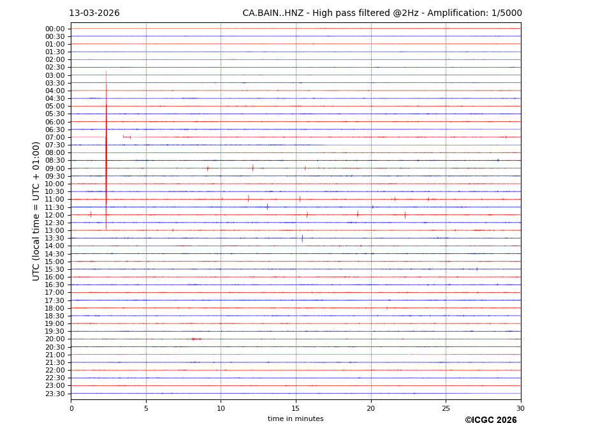This screenshot has width=591, height=444.
Task: Click the 15 tick on minutes axis
Action: 296,408
